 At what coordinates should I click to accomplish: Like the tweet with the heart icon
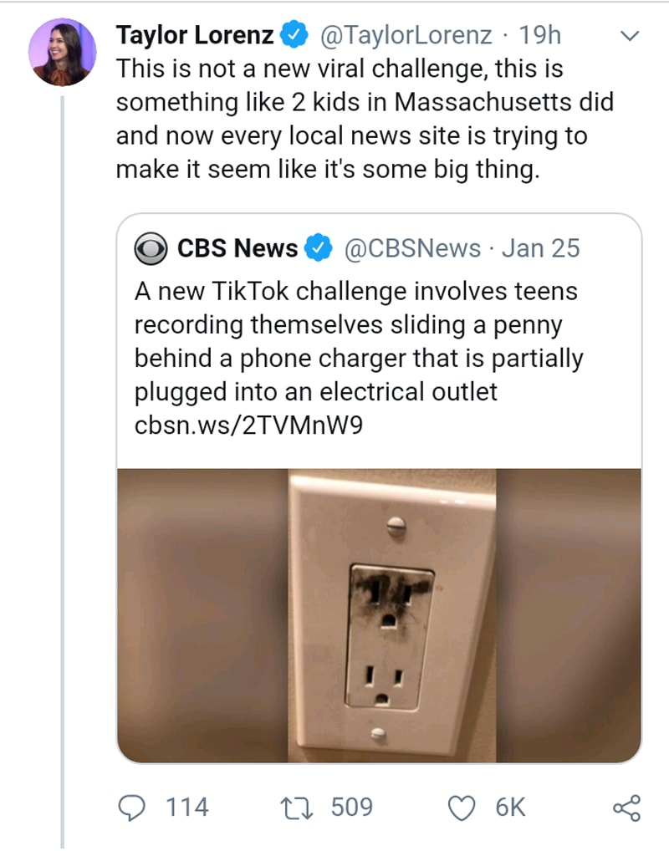coord(462,808)
